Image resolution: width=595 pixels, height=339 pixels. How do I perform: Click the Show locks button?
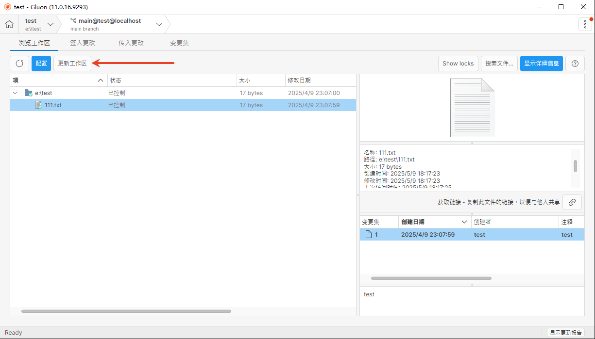[458, 64]
